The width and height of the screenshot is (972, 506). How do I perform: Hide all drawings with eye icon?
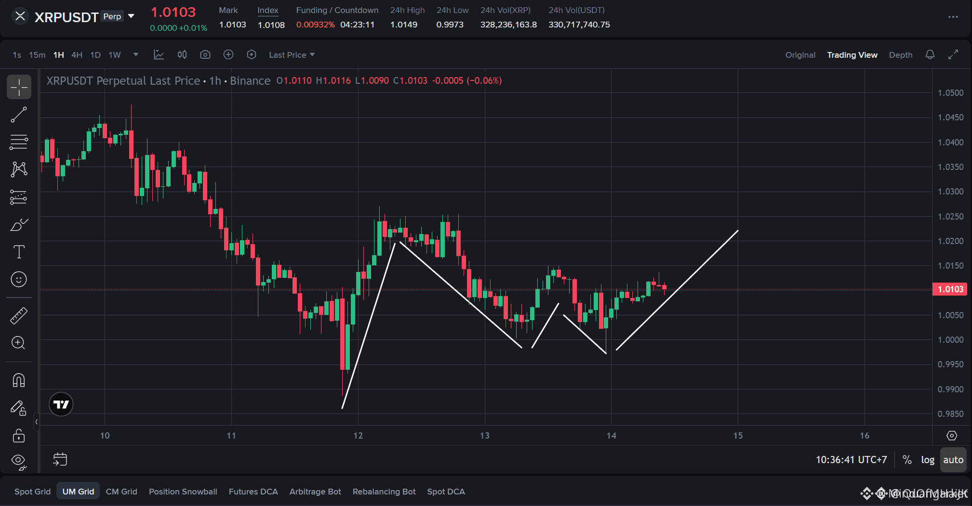tap(19, 462)
